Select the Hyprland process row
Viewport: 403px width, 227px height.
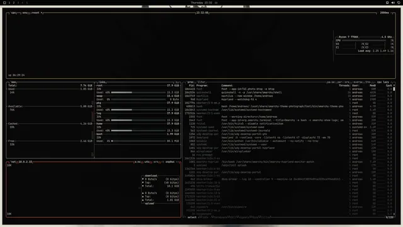pyautogui.click(x=288, y=100)
